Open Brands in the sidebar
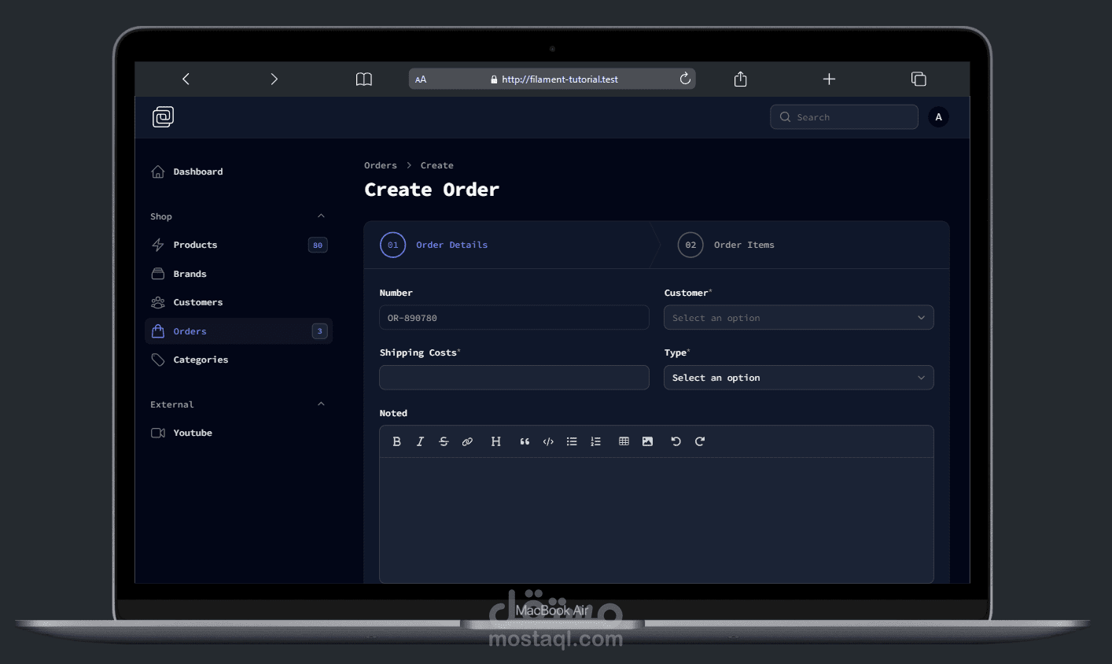 point(238,274)
